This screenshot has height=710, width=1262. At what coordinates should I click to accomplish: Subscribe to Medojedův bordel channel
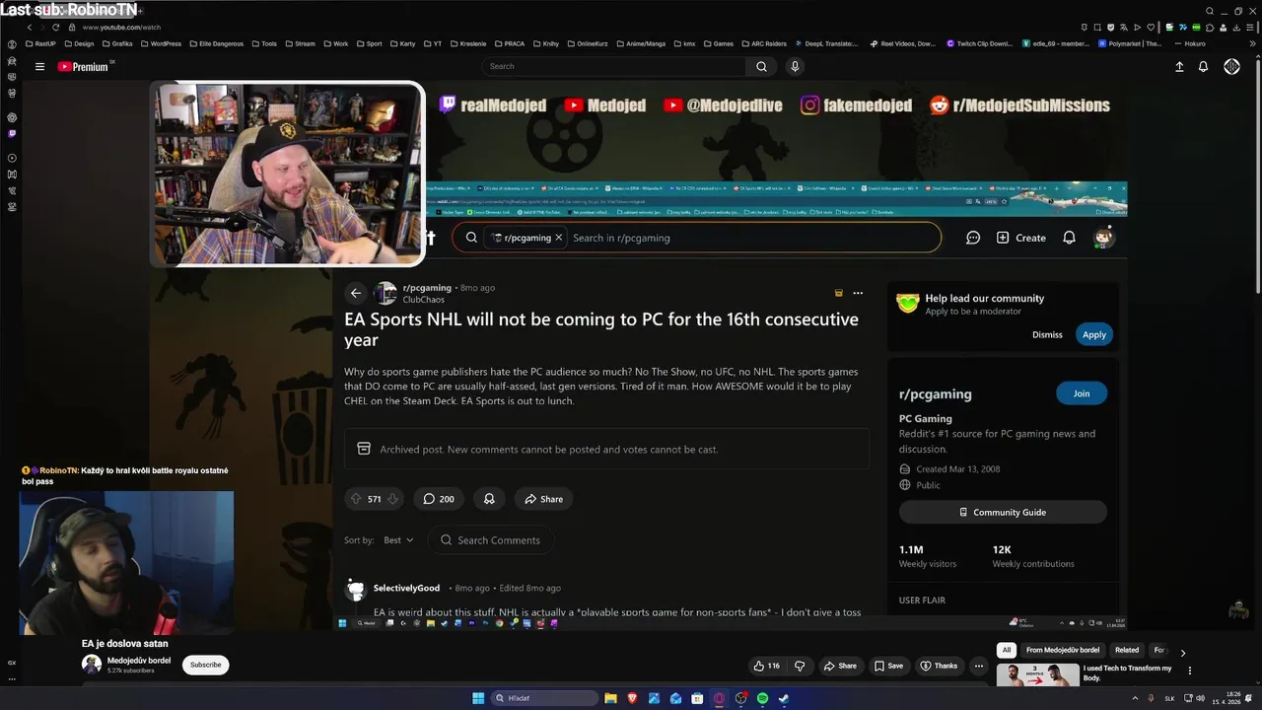205,665
